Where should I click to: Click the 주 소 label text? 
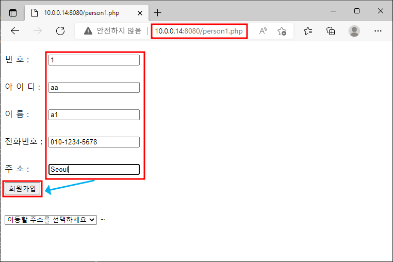tap(17, 169)
